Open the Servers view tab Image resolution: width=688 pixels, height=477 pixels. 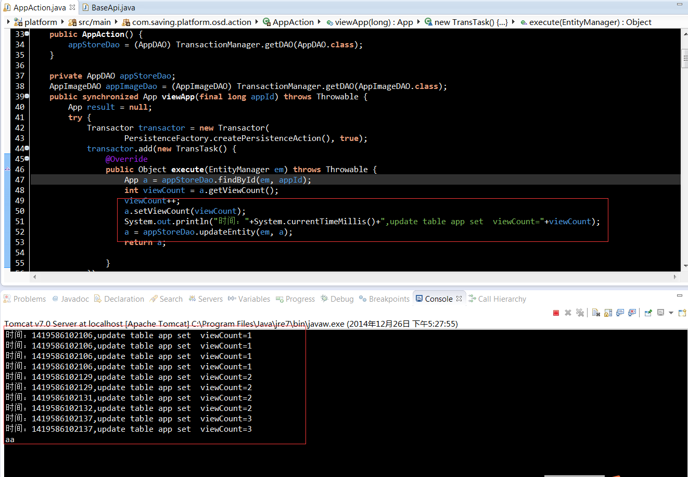206,299
